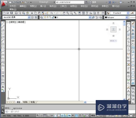Click the Save icon in Standard toolbar
This screenshot has width=136, height=118.
(11, 13)
